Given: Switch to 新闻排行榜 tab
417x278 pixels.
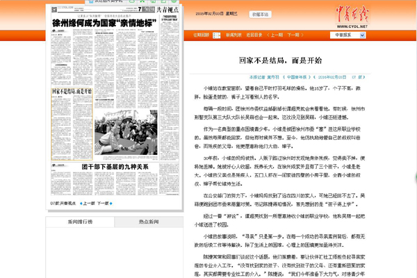Looking at the screenshot, I should [x=79, y=222].
